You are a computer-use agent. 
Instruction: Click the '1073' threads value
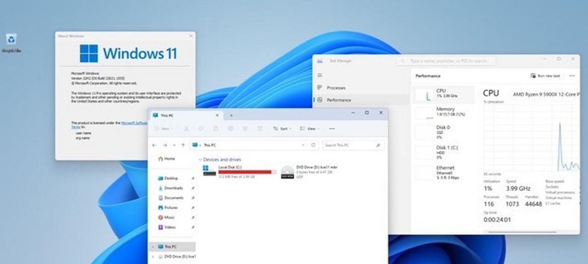pyautogui.click(x=512, y=204)
